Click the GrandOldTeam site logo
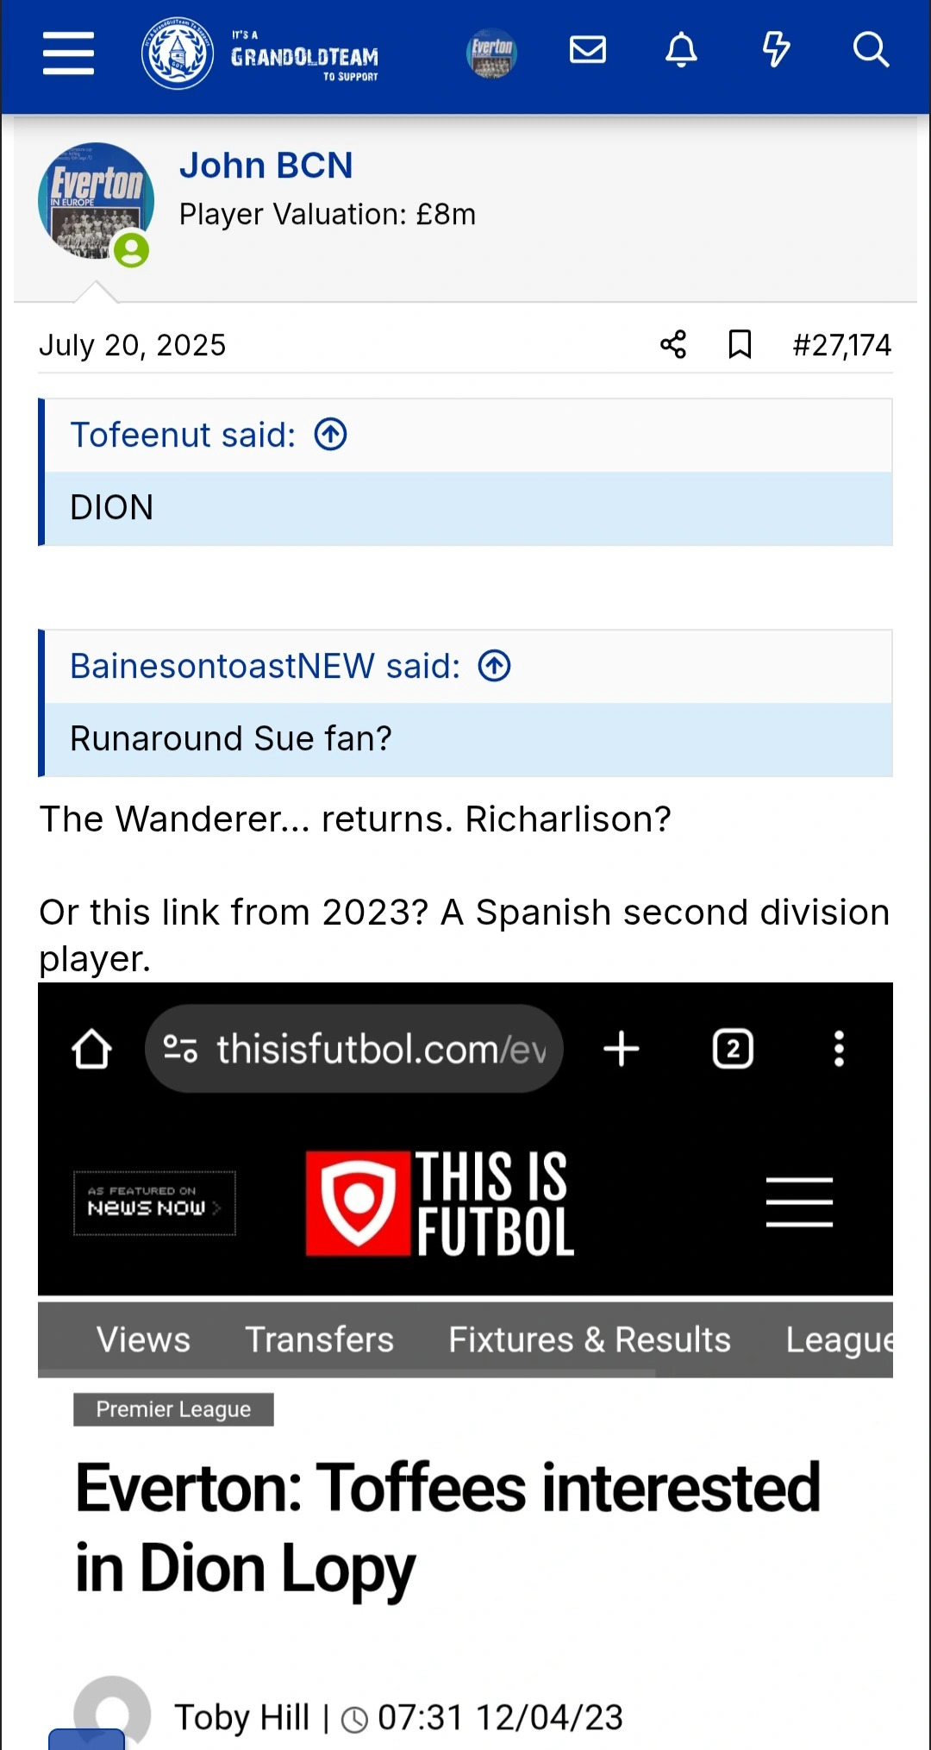 [260, 55]
